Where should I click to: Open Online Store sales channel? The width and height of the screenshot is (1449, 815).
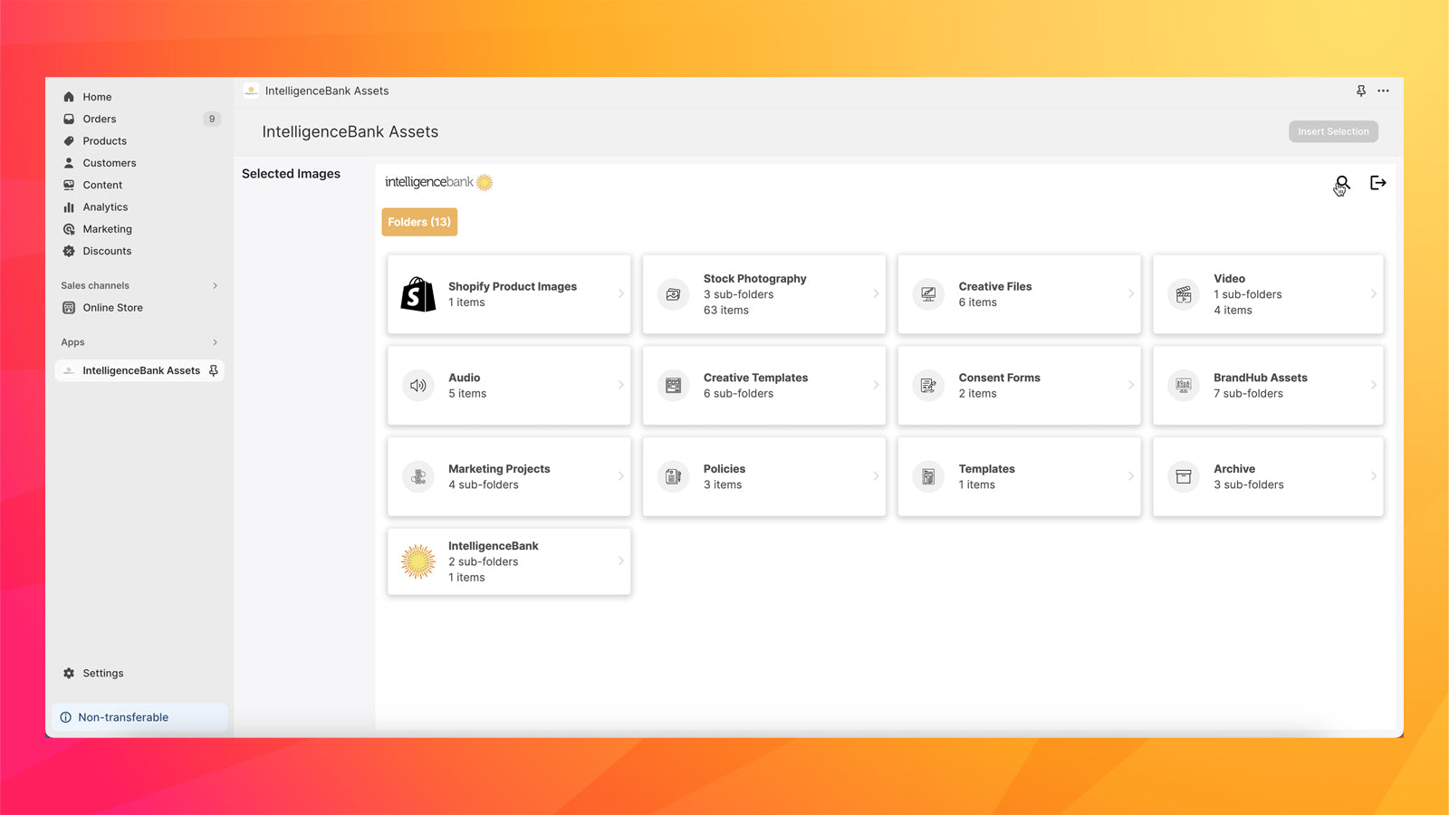pyautogui.click(x=113, y=308)
